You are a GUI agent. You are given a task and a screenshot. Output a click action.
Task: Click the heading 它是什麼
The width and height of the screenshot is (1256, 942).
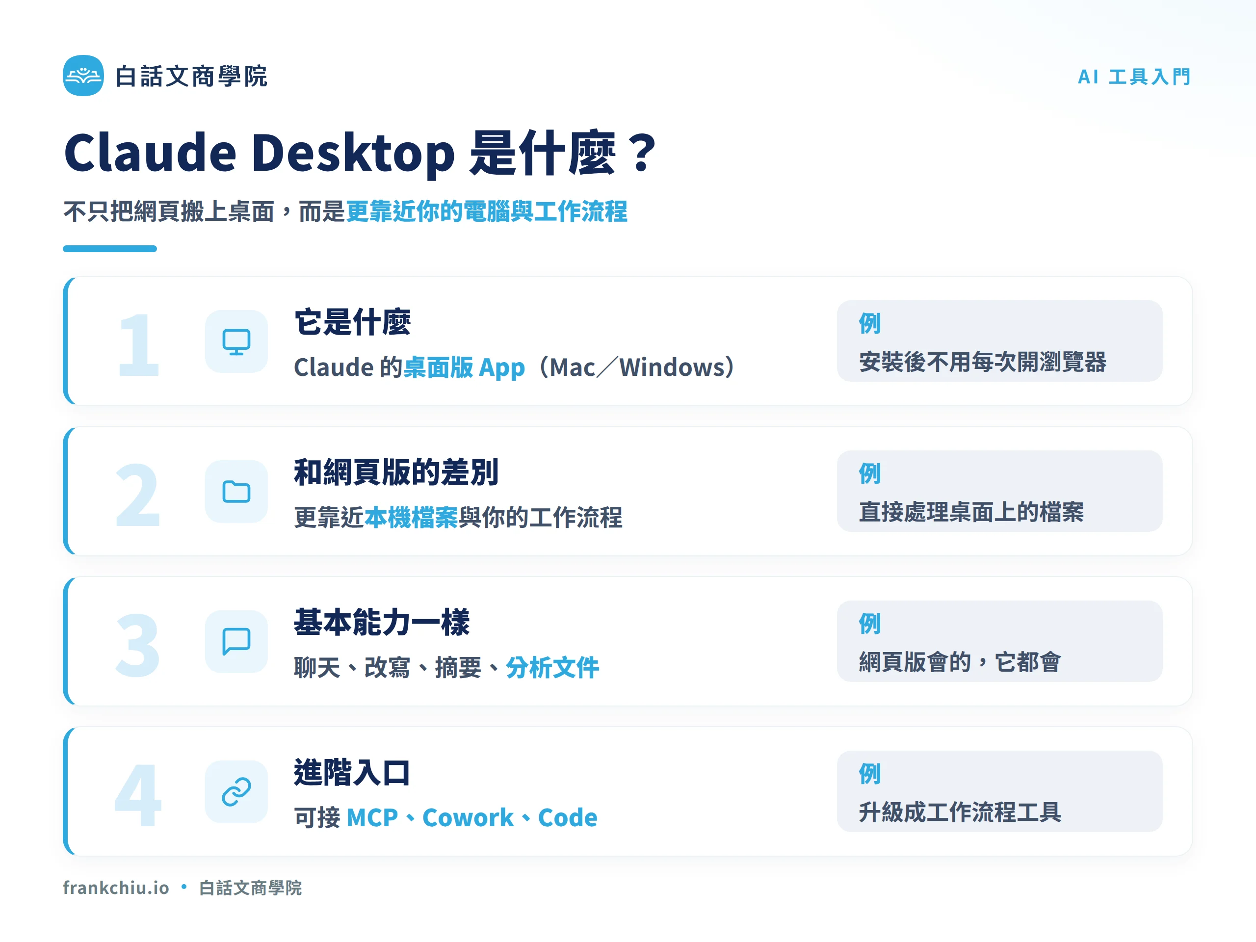pyautogui.click(x=353, y=322)
